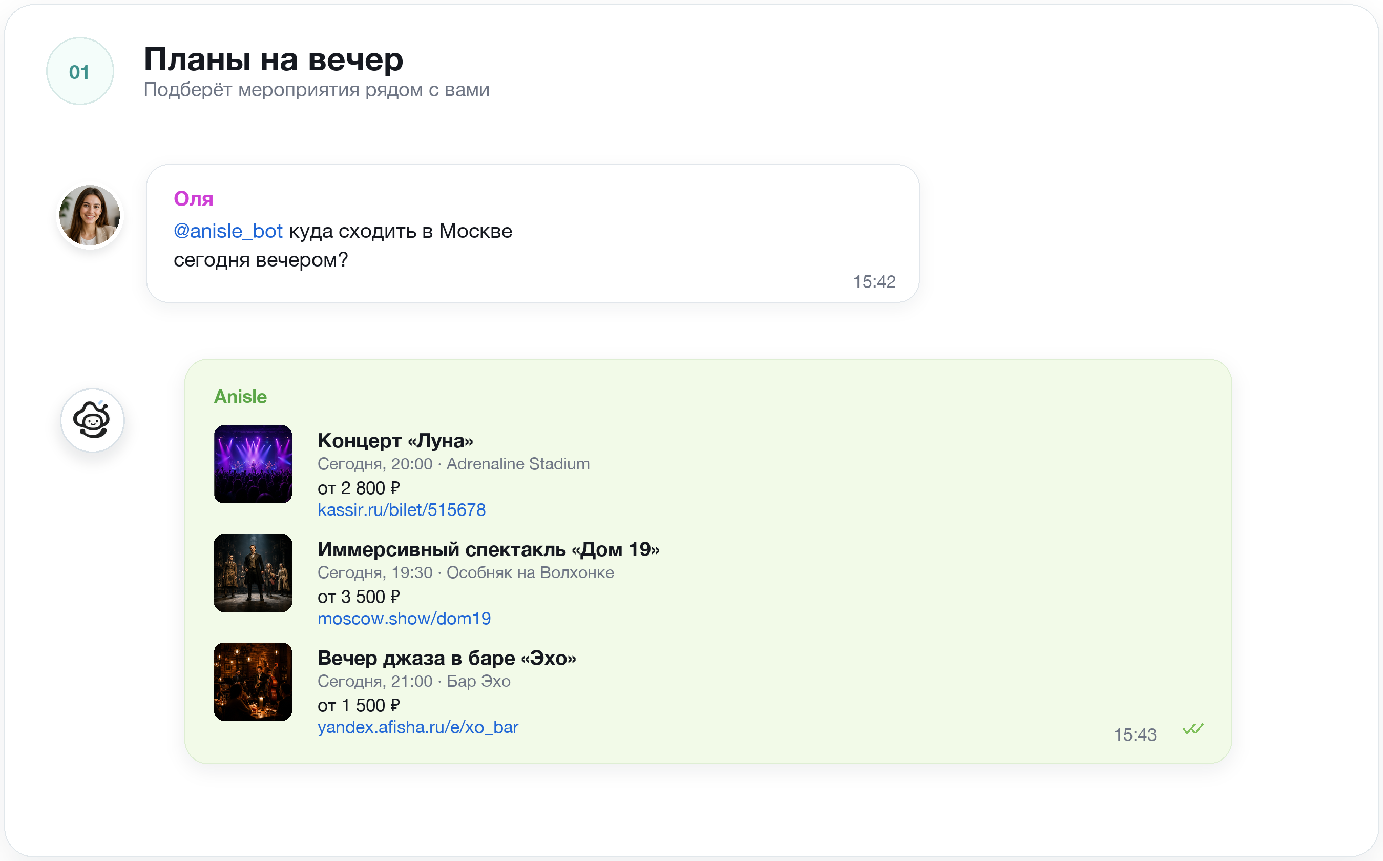This screenshot has width=1383, height=861.
Task: Click the sender name Оля
Action: [x=194, y=199]
